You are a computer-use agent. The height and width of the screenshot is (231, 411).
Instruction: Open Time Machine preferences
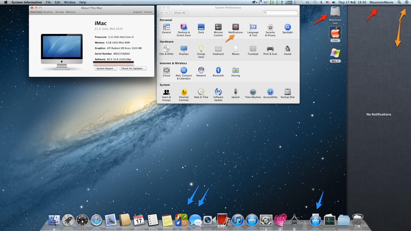coord(253,93)
